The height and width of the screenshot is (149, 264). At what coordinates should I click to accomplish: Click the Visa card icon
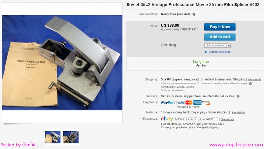[x=180, y=103]
